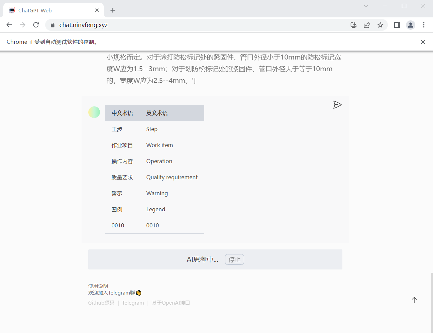Screen dimensions: 433x333
Task: Click the send message arrow icon
Action: pyautogui.click(x=337, y=105)
